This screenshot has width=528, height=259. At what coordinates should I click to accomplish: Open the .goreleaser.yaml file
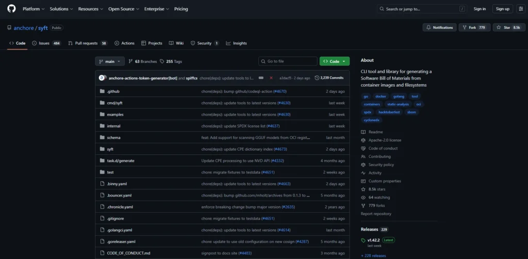pos(121,241)
